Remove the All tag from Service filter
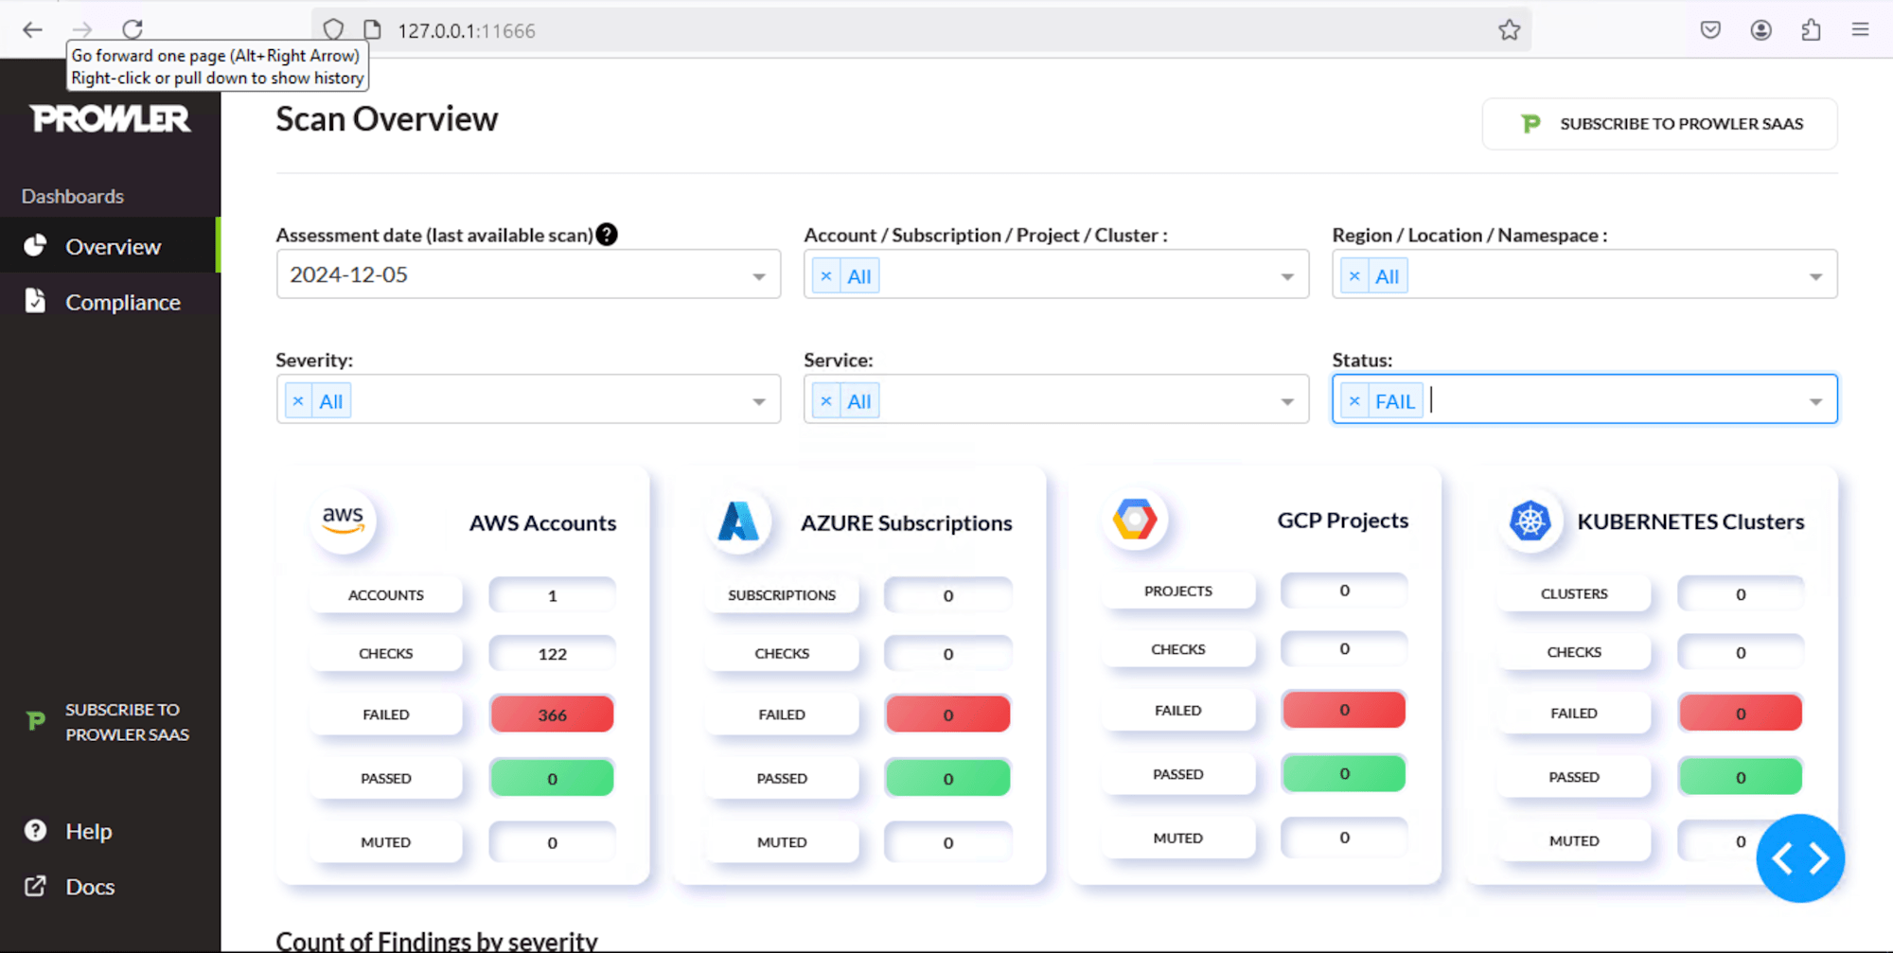 [826, 401]
